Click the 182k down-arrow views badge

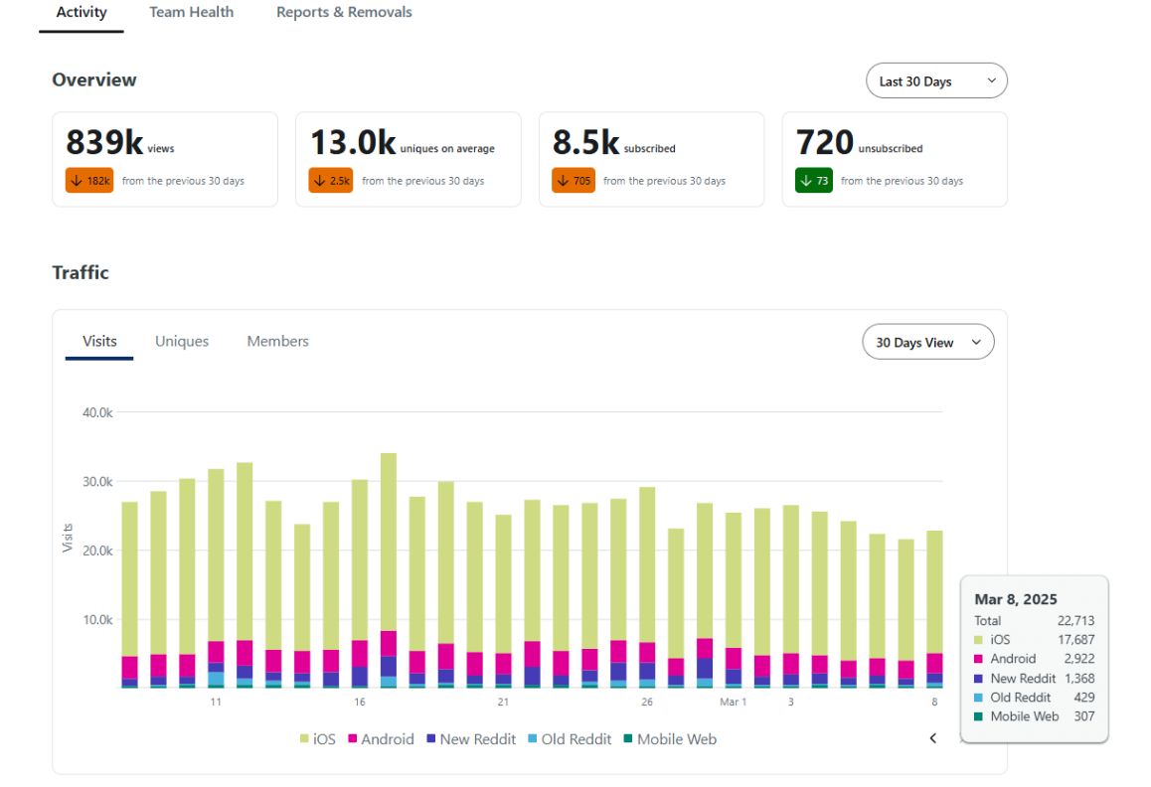89,181
